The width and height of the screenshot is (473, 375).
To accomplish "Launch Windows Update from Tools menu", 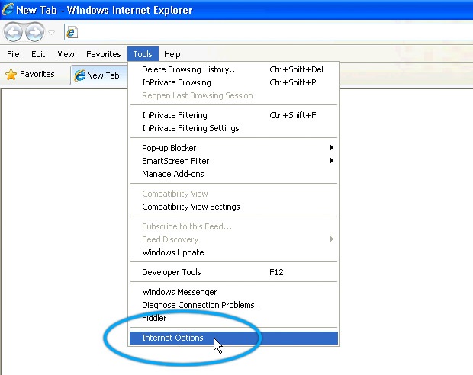I will pyautogui.click(x=233, y=252).
